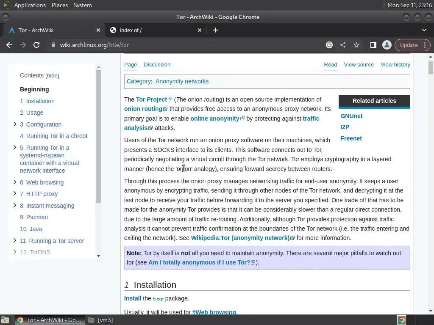
Task: Open the View source tab
Action: click(x=359, y=65)
